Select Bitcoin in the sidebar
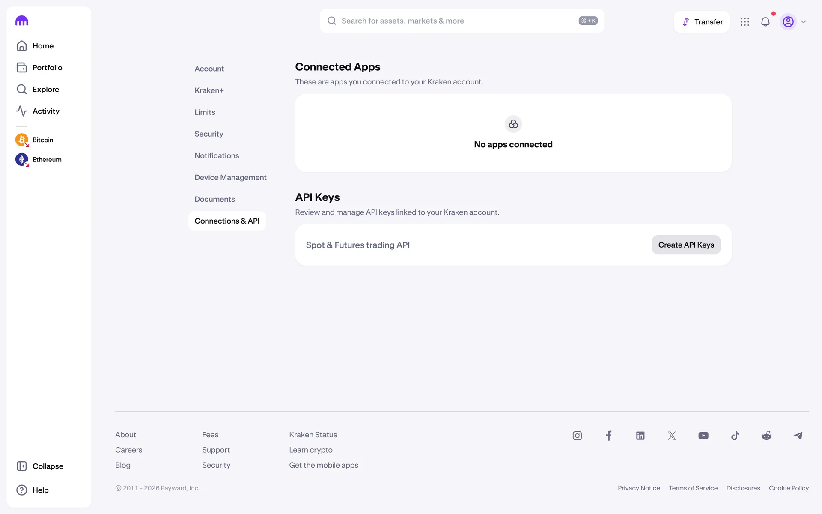 (x=42, y=140)
